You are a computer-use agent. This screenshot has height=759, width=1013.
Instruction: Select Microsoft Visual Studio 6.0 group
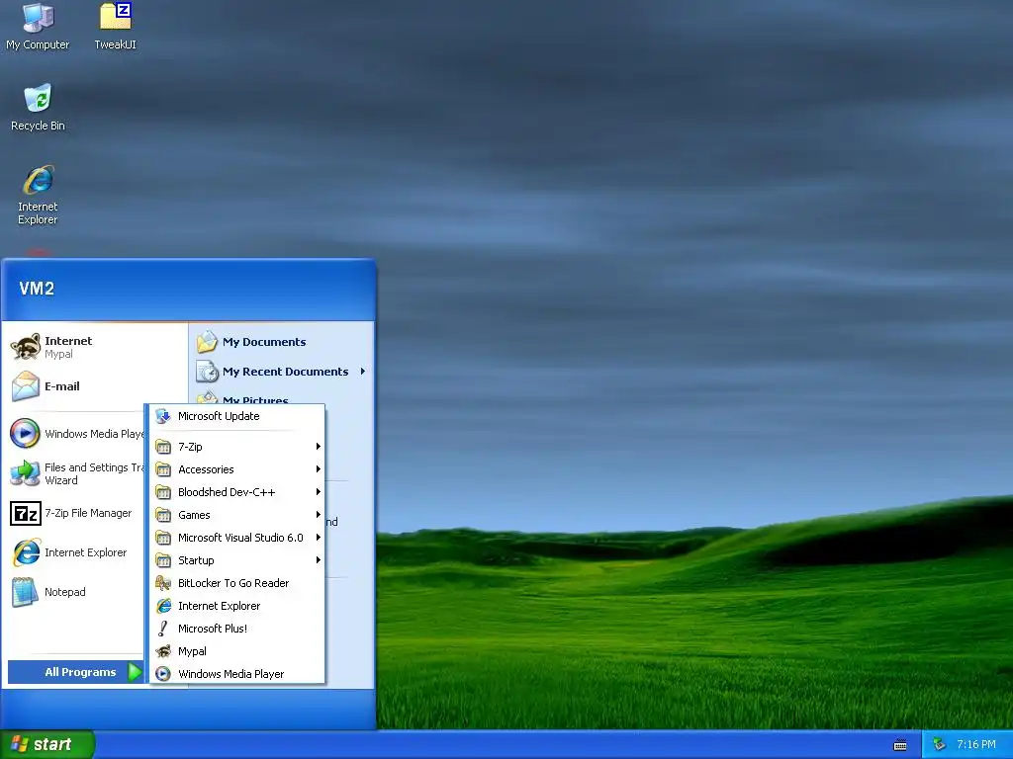tap(237, 537)
